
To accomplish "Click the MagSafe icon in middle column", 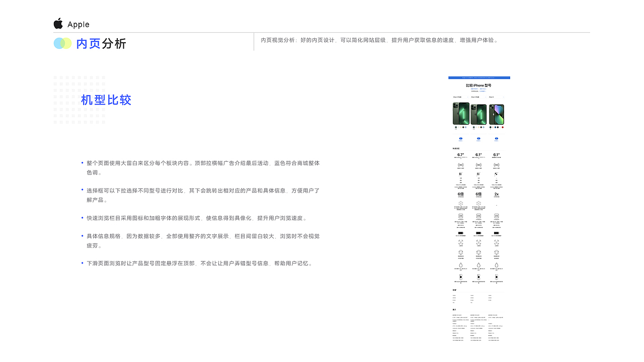I will [478, 277].
